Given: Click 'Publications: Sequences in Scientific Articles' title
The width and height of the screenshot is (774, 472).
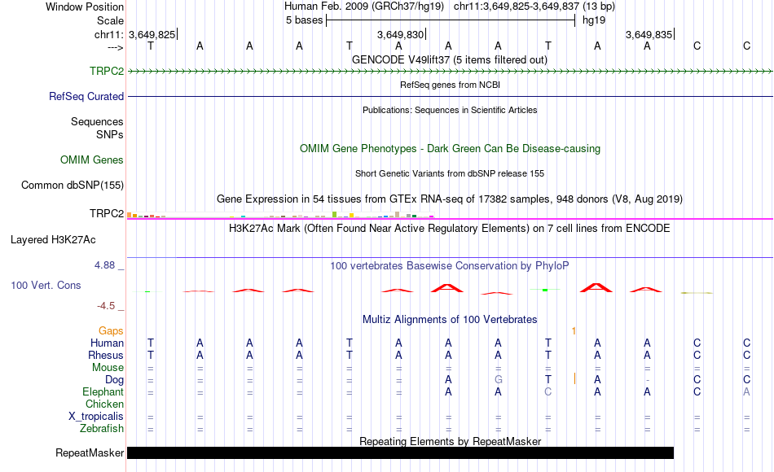Looking at the screenshot, I should [450, 110].
